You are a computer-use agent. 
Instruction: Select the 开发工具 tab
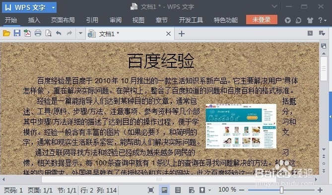pos(191,20)
